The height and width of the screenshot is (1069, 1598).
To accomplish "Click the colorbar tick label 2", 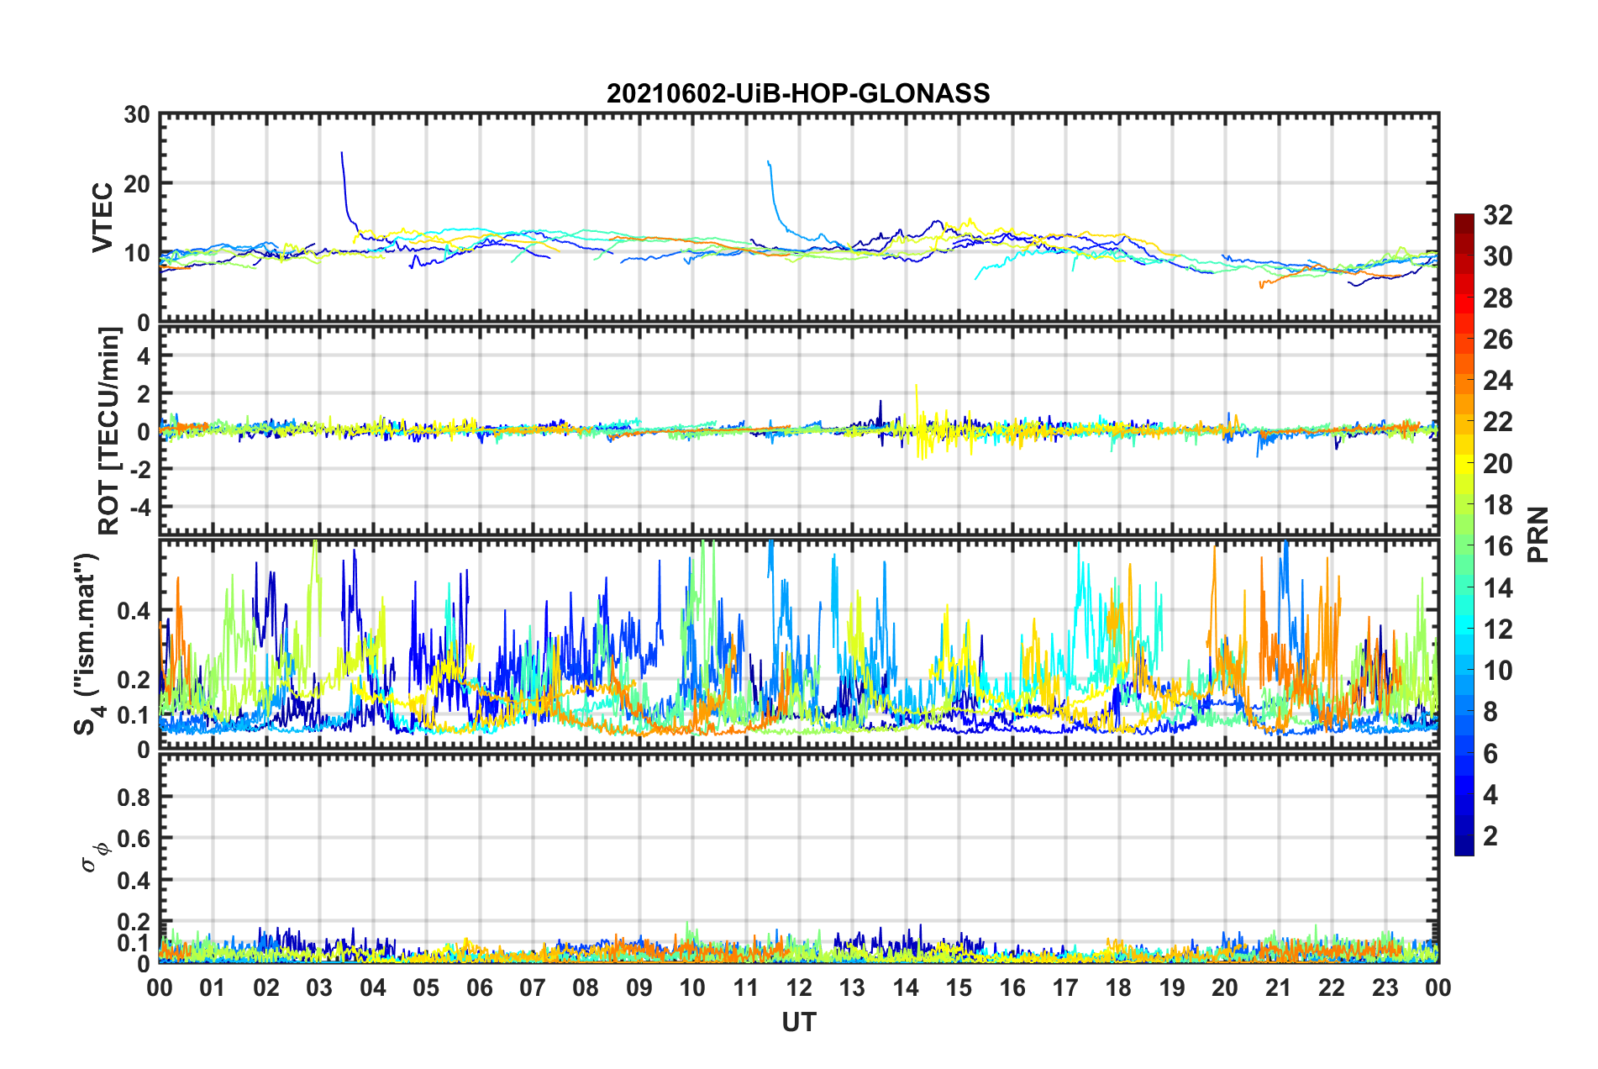I will pos(1490,835).
